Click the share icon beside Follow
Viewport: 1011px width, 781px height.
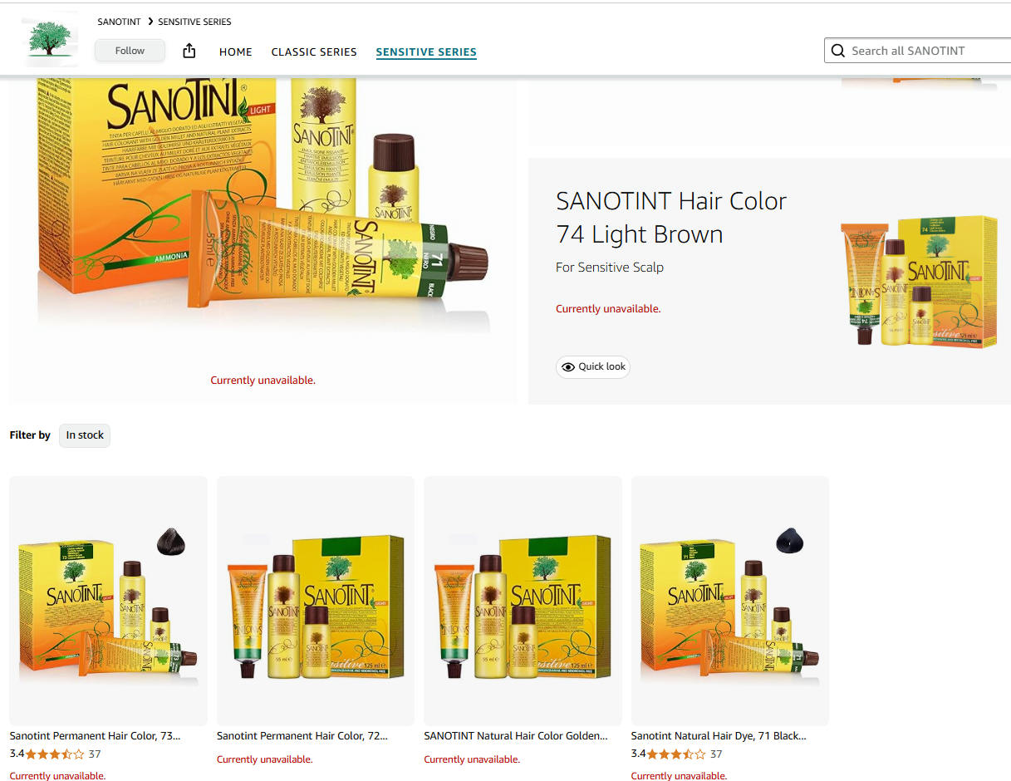pyautogui.click(x=189, y=51)
